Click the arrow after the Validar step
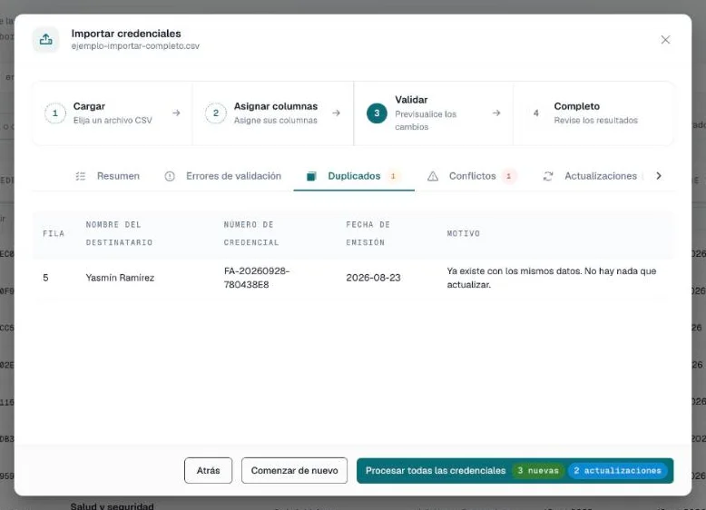 tap(496, 113)
